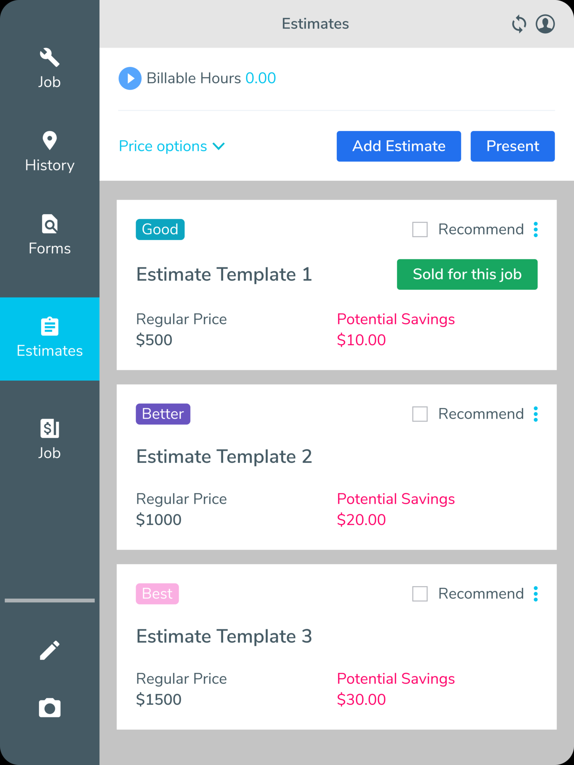Select the pencil edit icon in sidebar

[x=49, y=649]
